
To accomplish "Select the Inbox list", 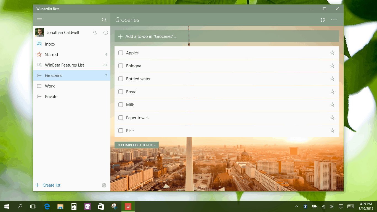I will point(50,44).
